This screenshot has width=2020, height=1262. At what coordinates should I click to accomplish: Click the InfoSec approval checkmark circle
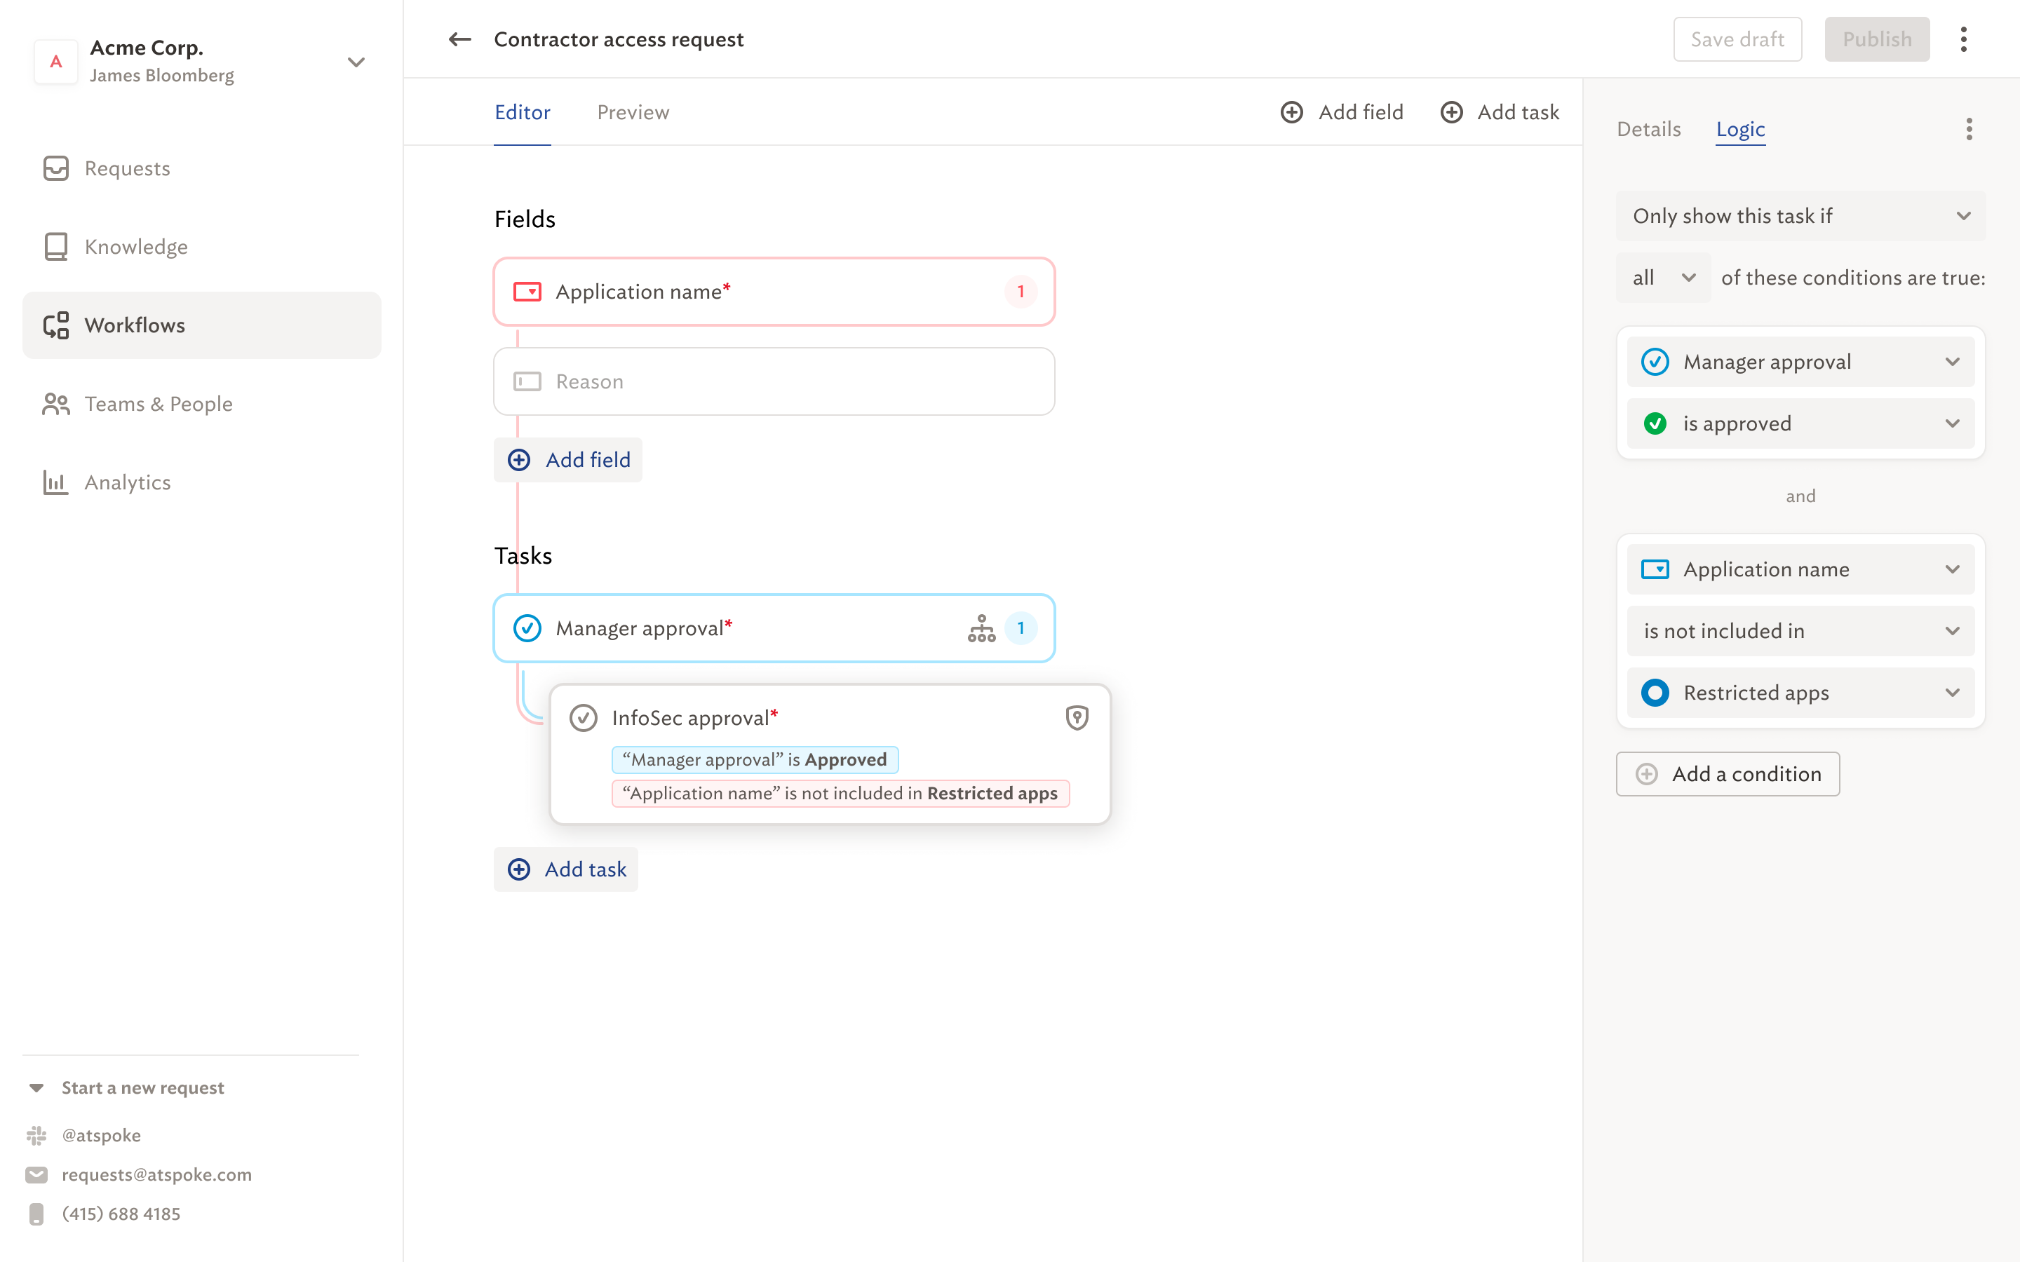tap(584, 718)
